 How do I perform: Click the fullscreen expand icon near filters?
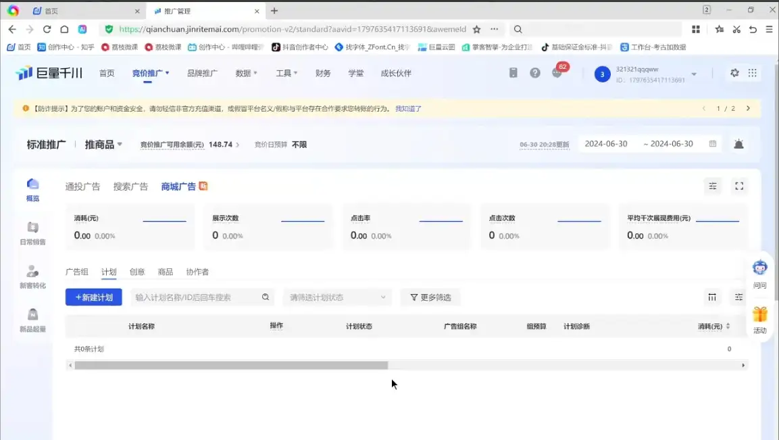click(x=740, y=186)
